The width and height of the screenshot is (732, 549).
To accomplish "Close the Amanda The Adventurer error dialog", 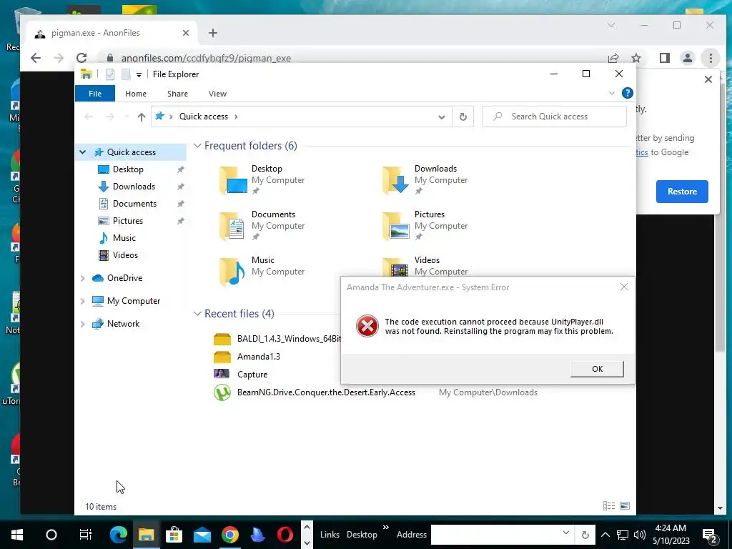I will pyautogui.click(x=623, y=287).
